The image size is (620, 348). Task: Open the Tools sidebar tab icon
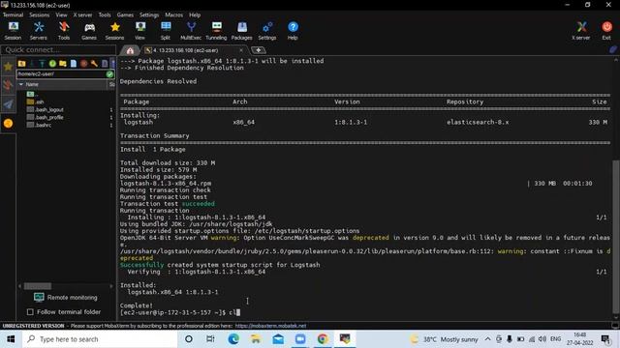point(8,85)
